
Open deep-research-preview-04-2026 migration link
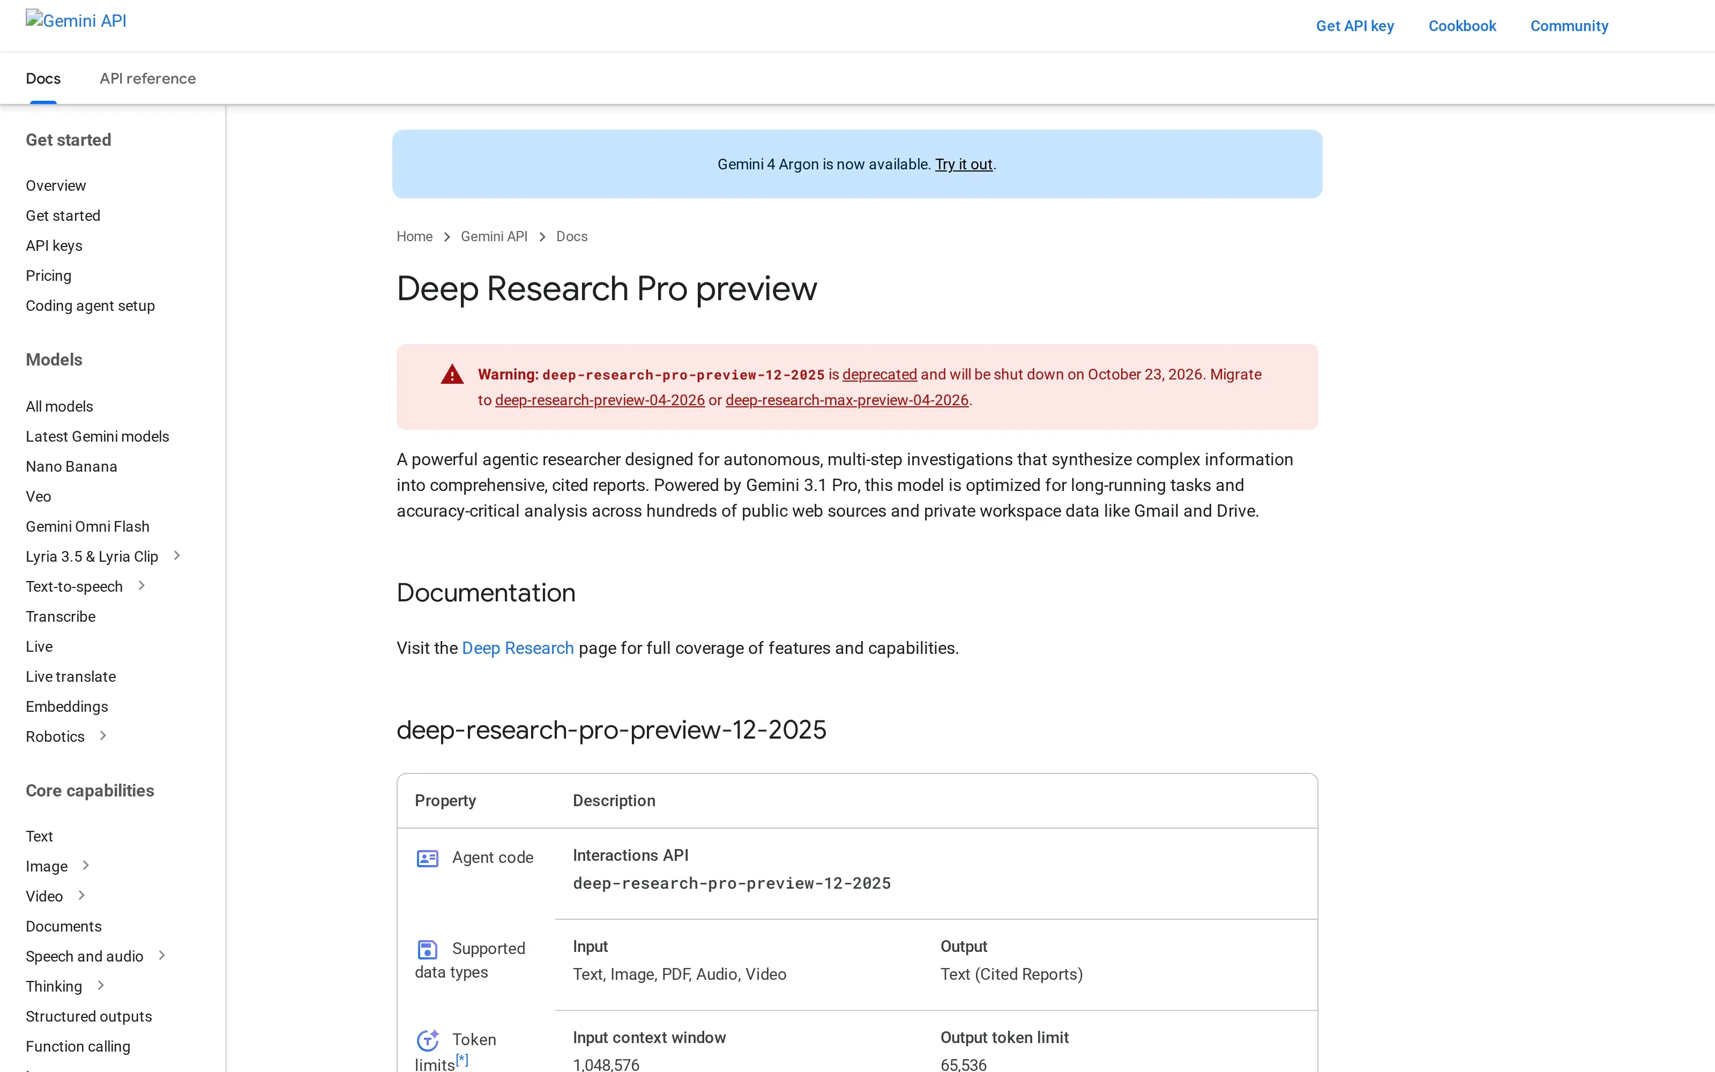pyautogui.click(x=600, y=400)
